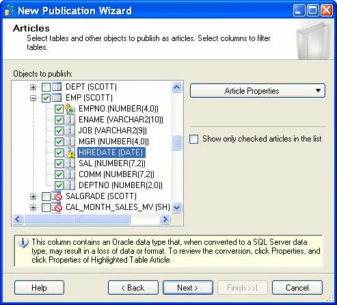This screenshot has width=337, height=305.
Task: Click the JOB column icon
Action: point(70,131)
